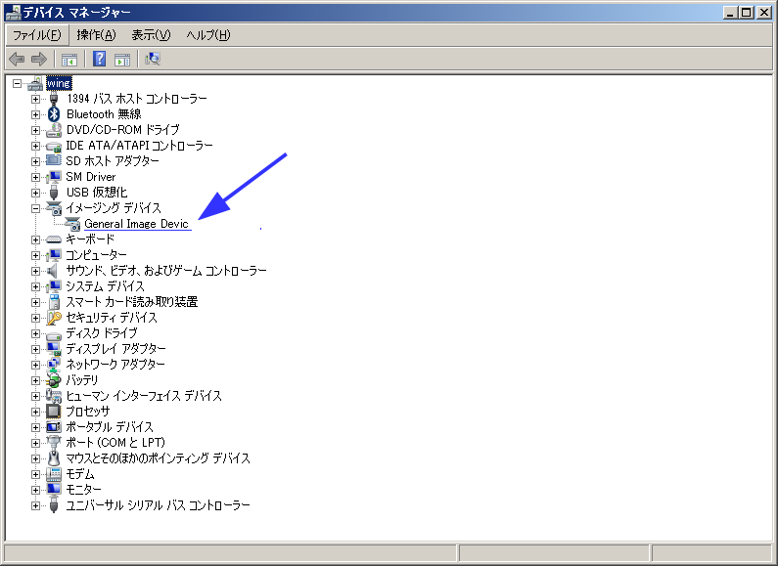Screen dimensions: 778x566
Task: Click the バッテリ battery icon
Action: [x=54, y=380]
